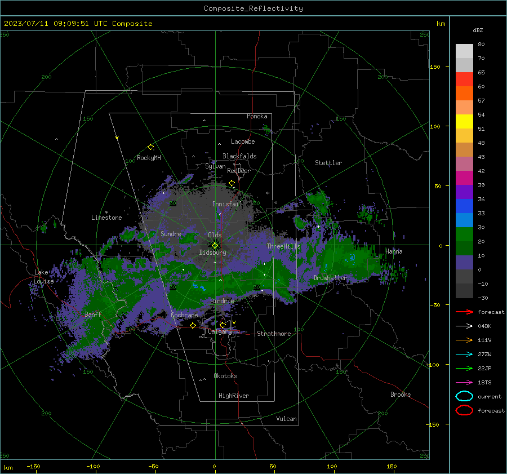
Task: Click the Cochrane label
Action: click(184, 315)
